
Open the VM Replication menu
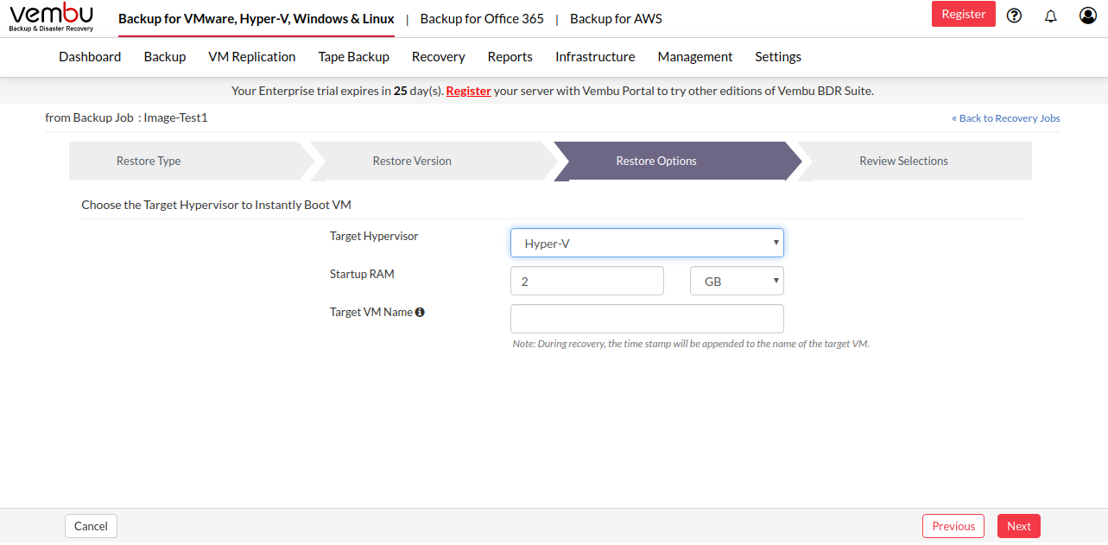252,56
